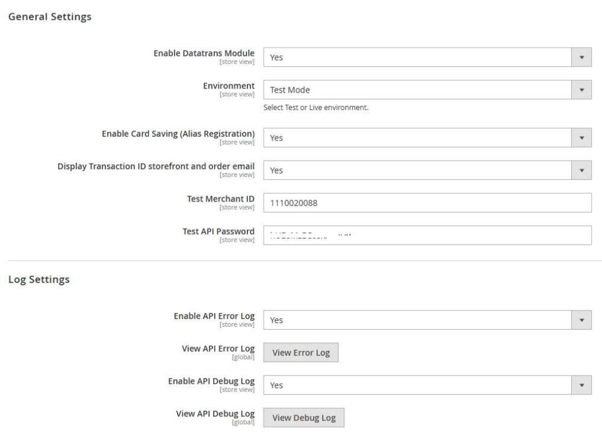Collapse the General Settings section header
The image size is (602, 435).
coord(49,17)
